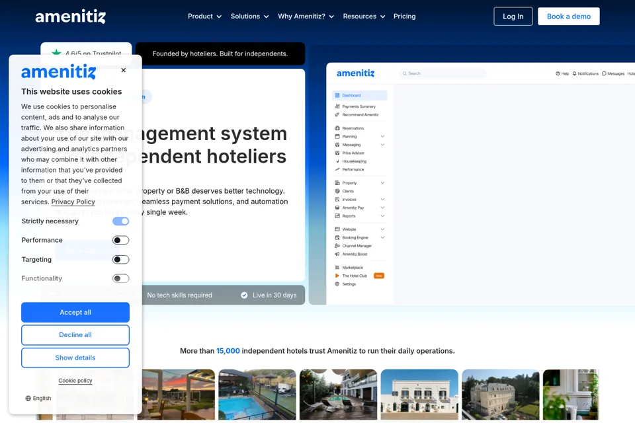Click the Messages bubble icon

pyautogui.click(x=604, y=73)
